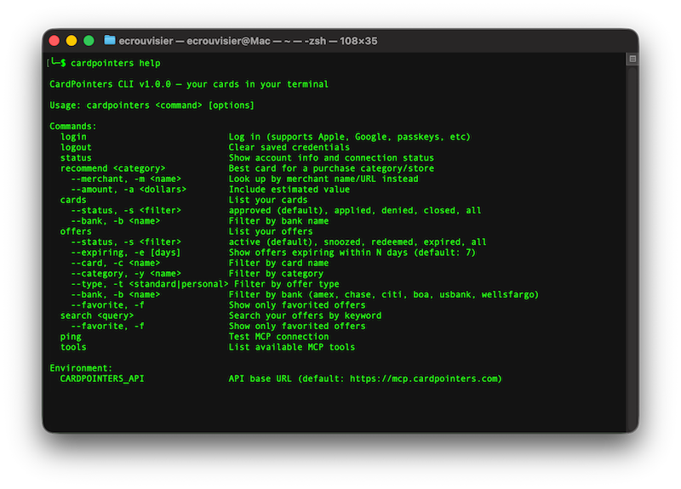Image resolution: width=681 pixels, height=489 pixels.
Task: Click 'Filter by bank name' description
Action: (279, 221)
